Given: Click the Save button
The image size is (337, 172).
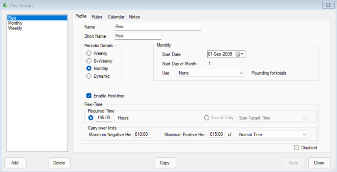Looking at the screenshot, I should 293,163.
